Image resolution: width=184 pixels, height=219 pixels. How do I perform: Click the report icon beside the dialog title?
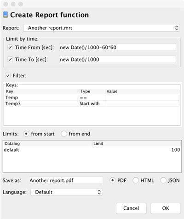click(6, 15)
